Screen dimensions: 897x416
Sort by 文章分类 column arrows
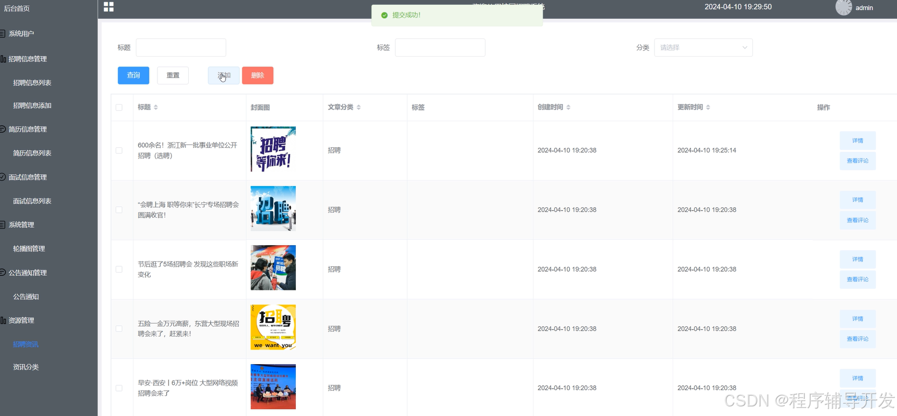pyautogui.click(x=359, y=107)
